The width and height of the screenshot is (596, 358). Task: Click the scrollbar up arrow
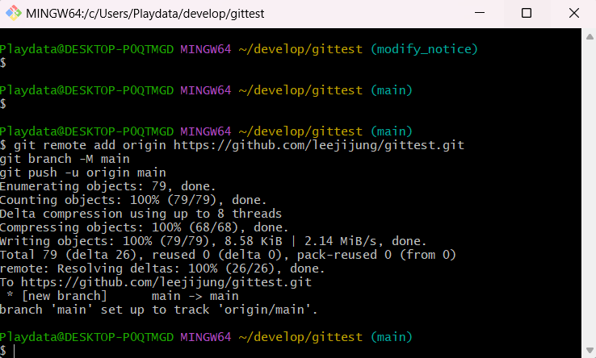pyautogui.click(x=590, y=37)
